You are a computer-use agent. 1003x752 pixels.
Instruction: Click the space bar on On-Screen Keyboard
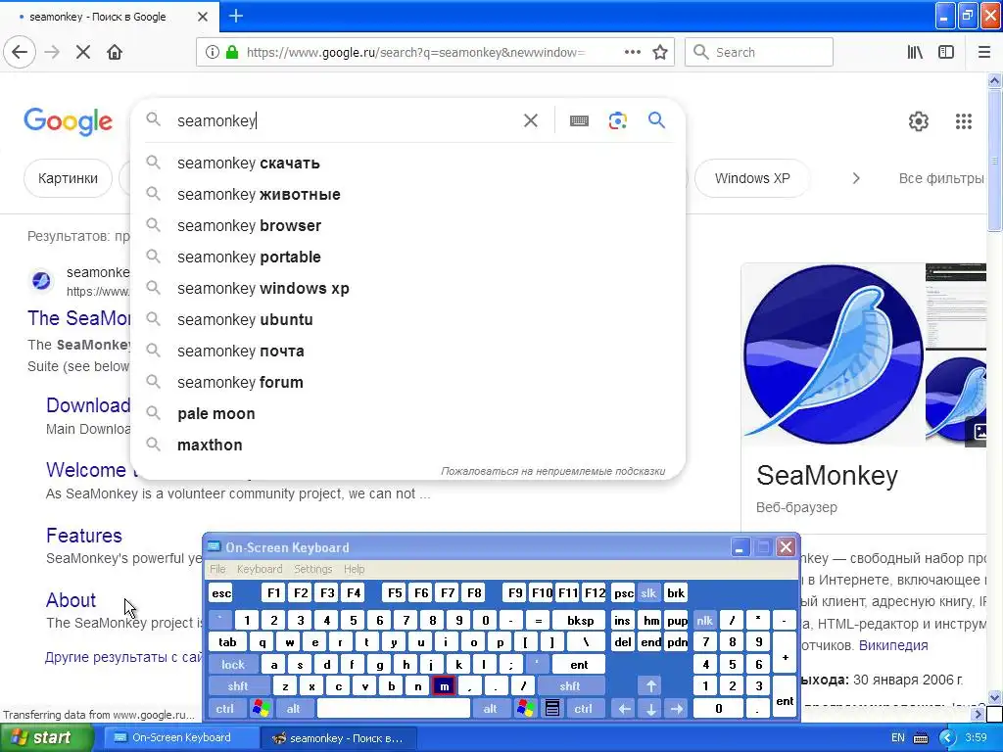pos(394,709)
